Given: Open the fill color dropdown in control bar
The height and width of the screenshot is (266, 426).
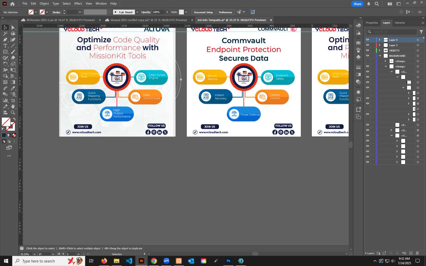Looking at the screenshot, I should point(36,12).
